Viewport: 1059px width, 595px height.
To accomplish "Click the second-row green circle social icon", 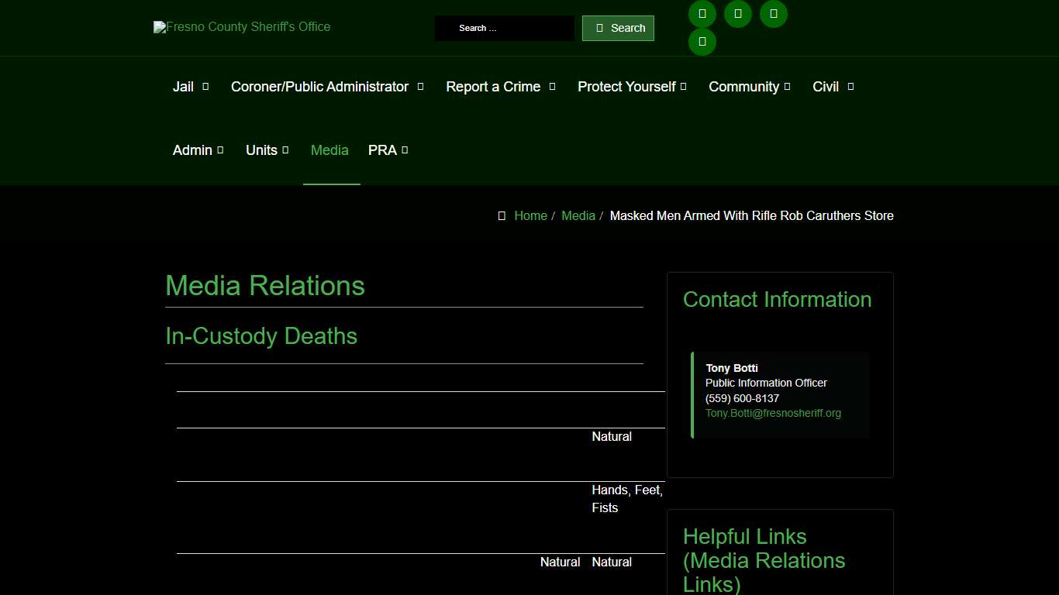I will pos(702,42).
